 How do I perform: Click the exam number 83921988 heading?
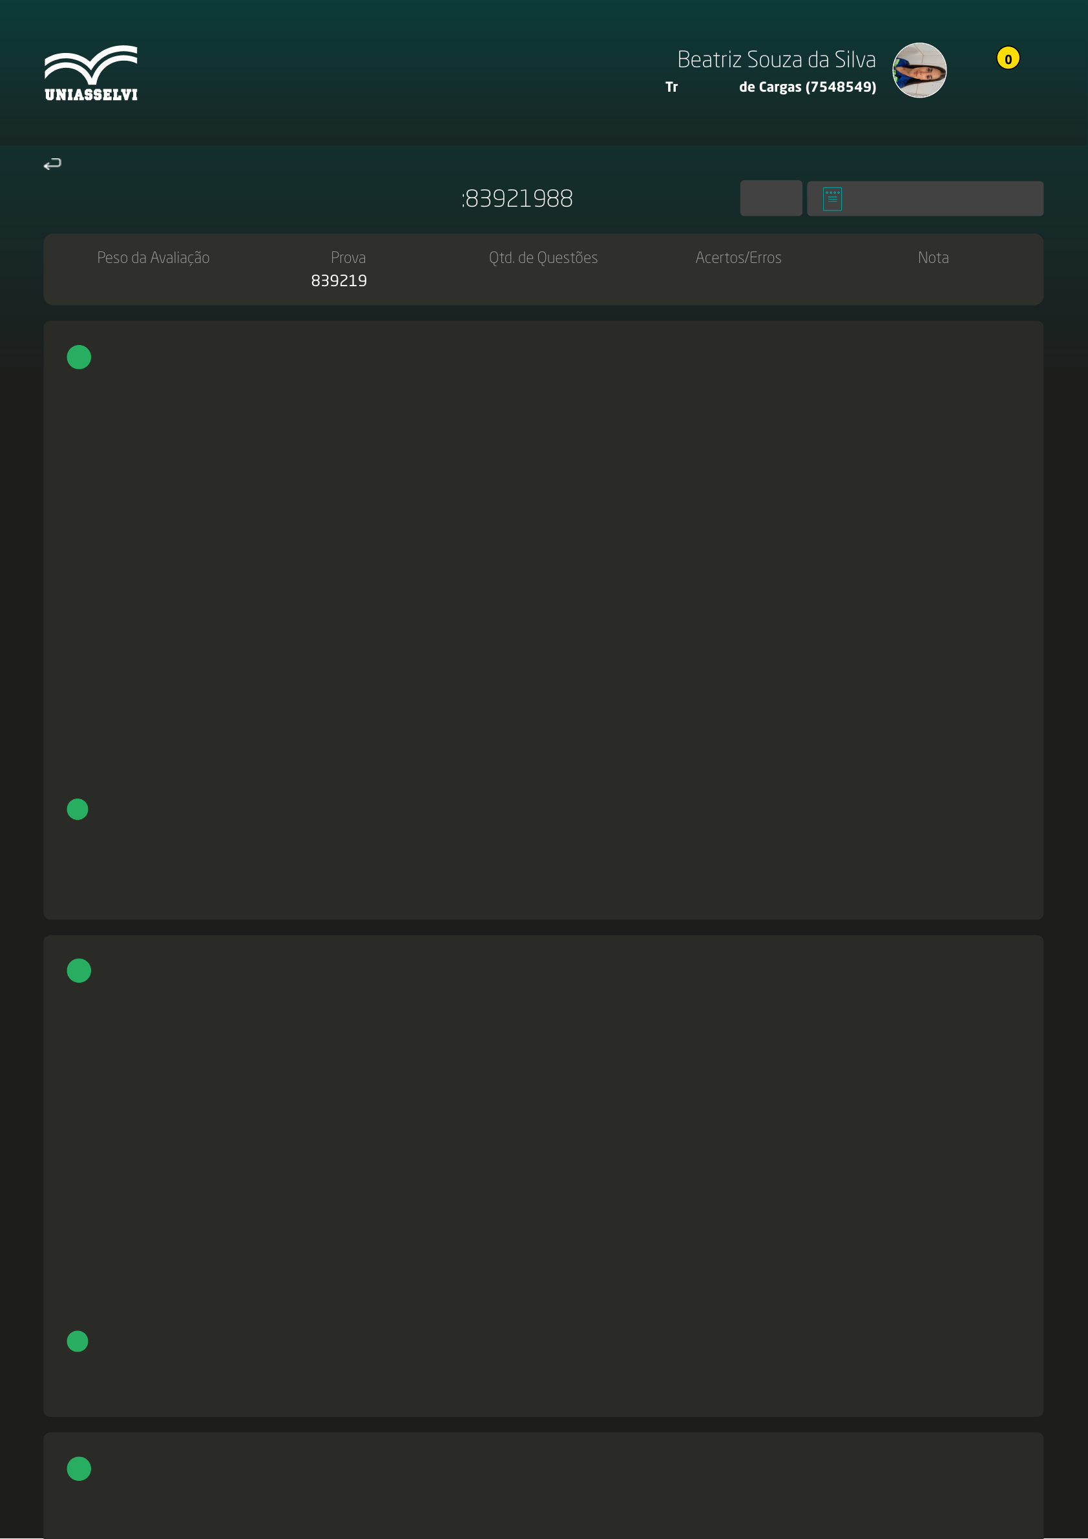(x=518, y=199)
